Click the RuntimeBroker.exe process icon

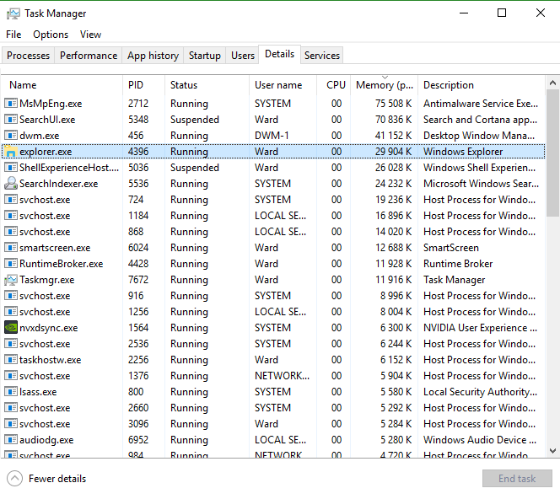11,264
